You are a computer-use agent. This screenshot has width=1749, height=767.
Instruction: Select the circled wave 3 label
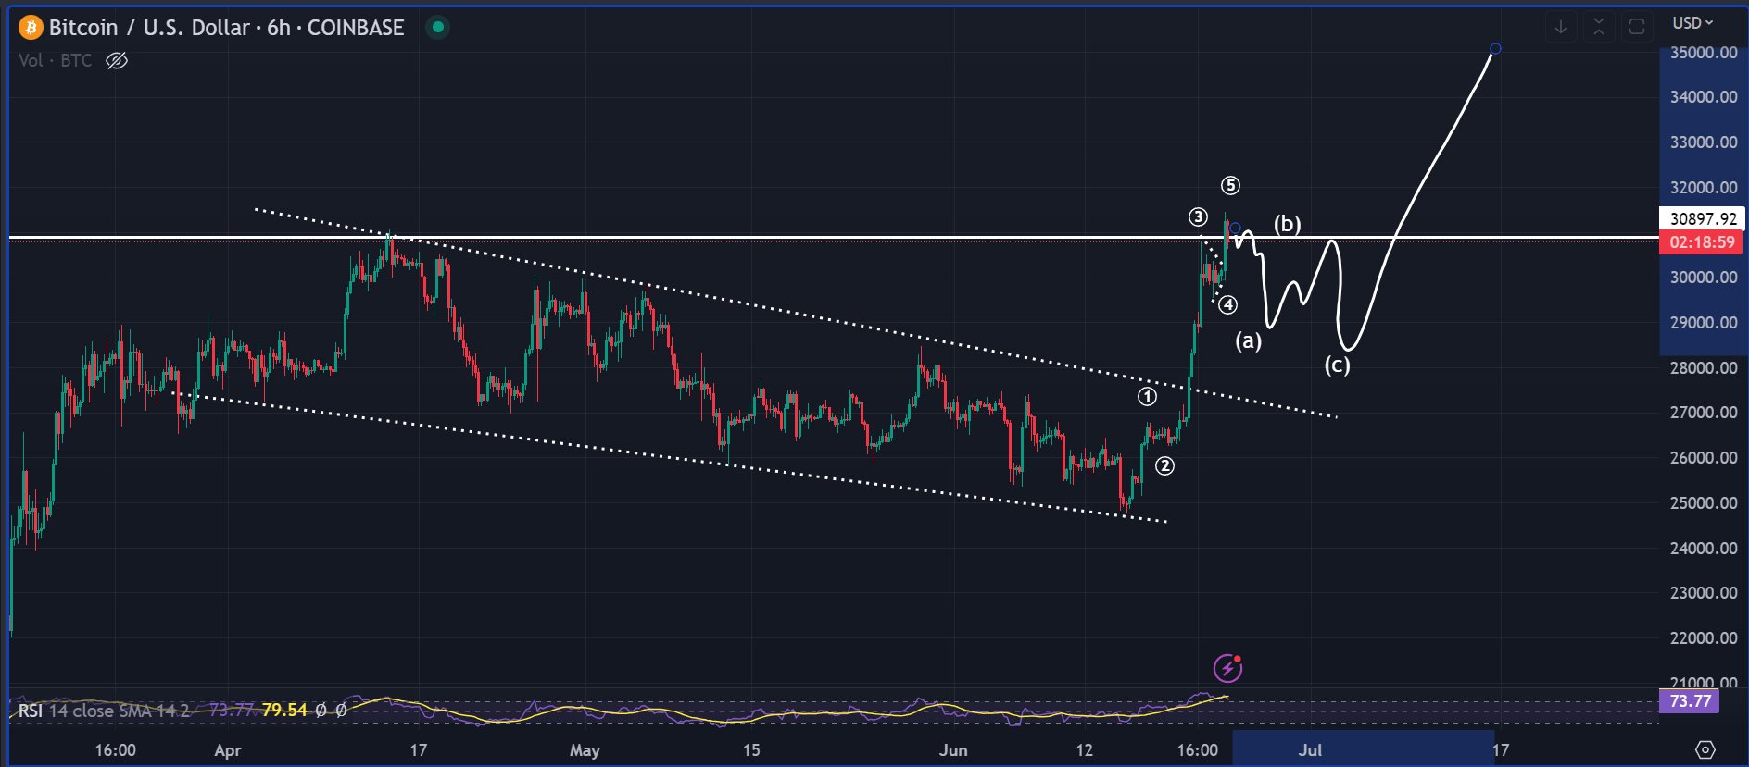click(x=1198, y=217)
